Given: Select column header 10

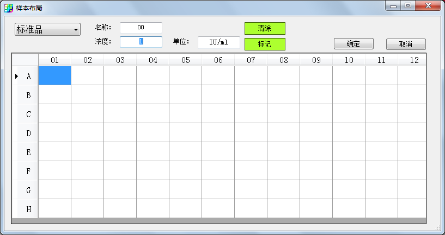Looking at the screenshot, I should (x=349, y=60).
